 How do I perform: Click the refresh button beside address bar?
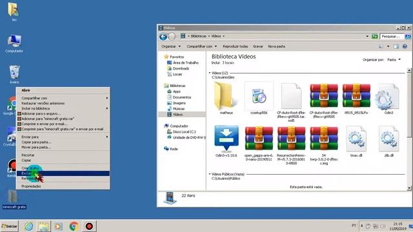click(x=374, y=36)
